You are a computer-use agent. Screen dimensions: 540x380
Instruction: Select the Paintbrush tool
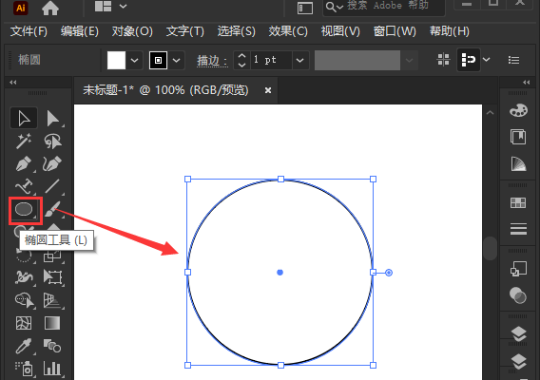[52, 209]
